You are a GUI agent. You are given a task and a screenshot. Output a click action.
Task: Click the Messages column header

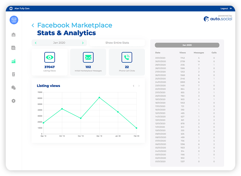[x=199, y=53]
